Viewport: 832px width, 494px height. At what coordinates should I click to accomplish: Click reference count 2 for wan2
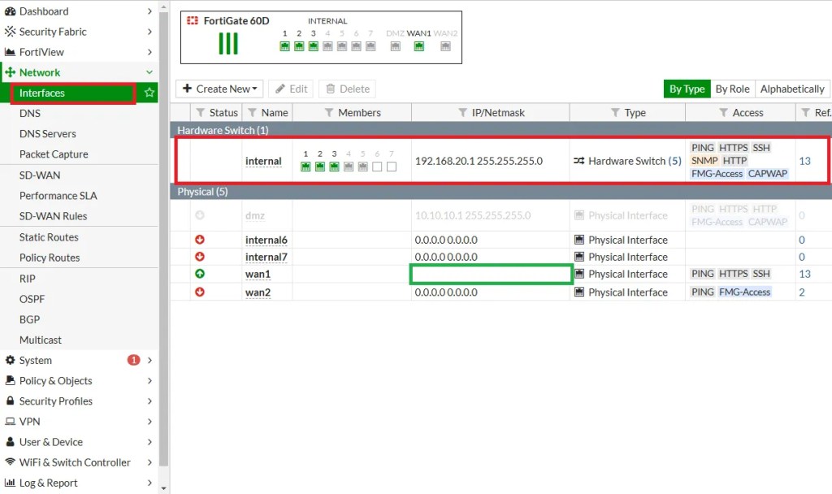(x=802, y=292)
